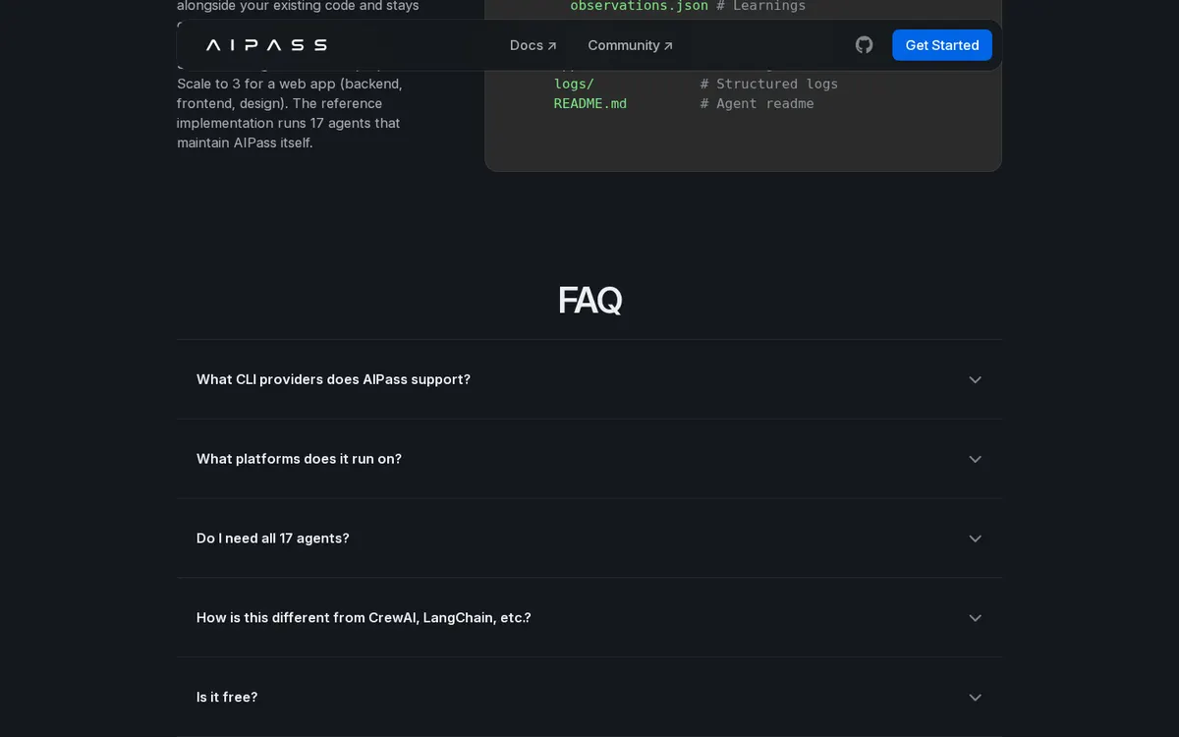This screenshot has width=1179, height=737.
Task: Expand chevron for 17 agents question
Action: pyautogui.click(x=975, y=539)
